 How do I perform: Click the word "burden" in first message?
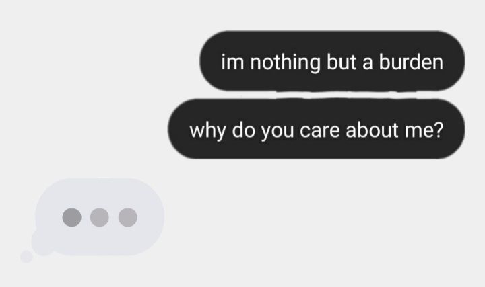point(411,62)
